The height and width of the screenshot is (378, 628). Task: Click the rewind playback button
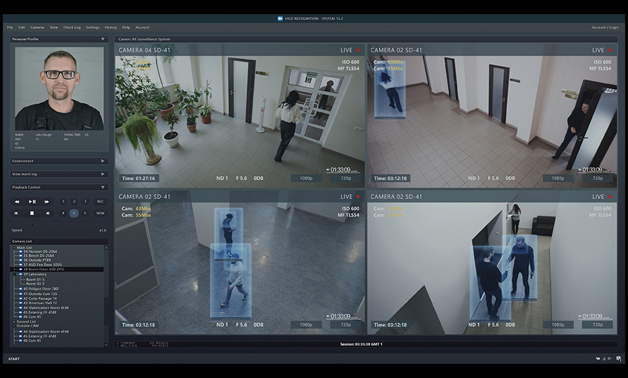click(17, 202)
